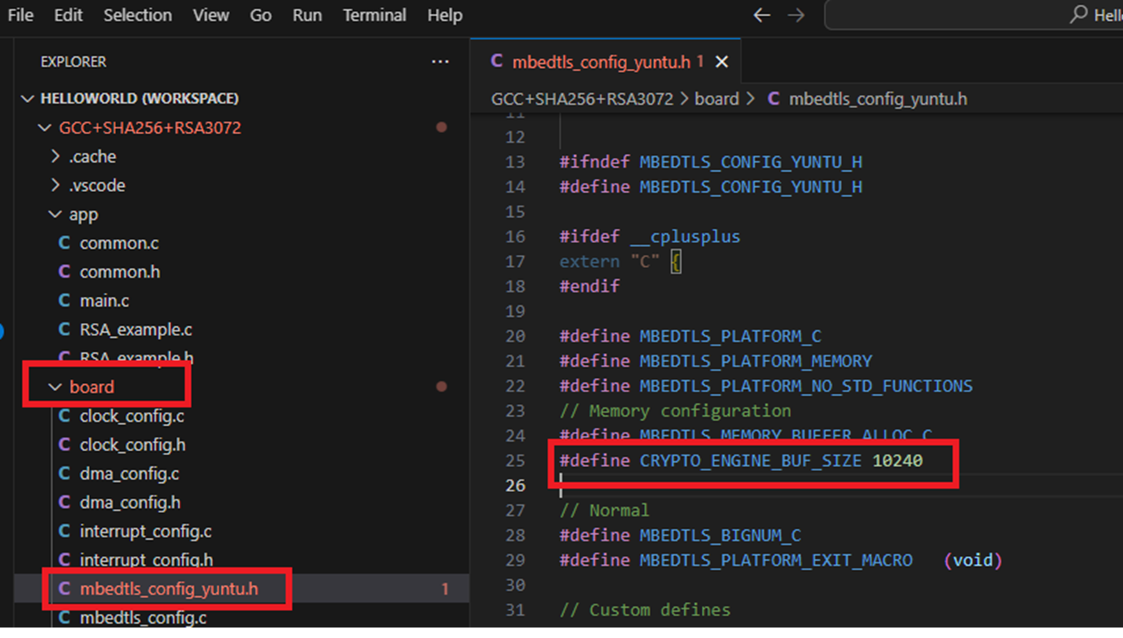Click C icon of clock_config.c
Screen dimensions: 1123x638
click(x=65, y=416)
